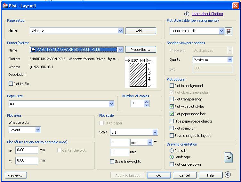This screenshot has height=182, width=241.
Task: Open printer Properties... button
Action: pyautogui.click(x=141, y=50)
